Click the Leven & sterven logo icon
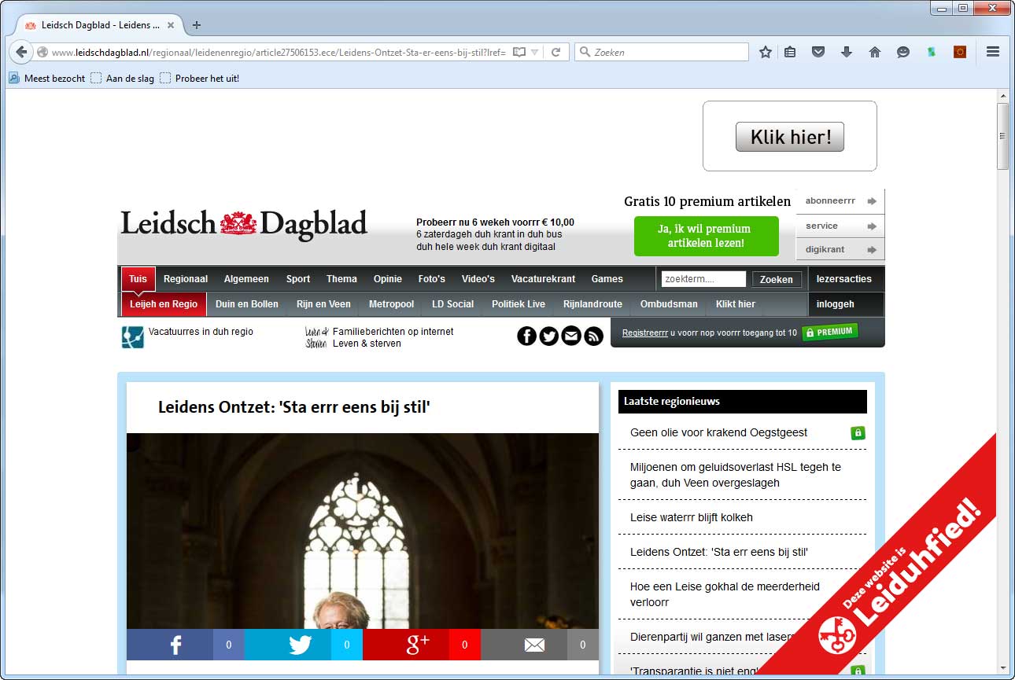The image size is (1015, 680). click(316, 337)
